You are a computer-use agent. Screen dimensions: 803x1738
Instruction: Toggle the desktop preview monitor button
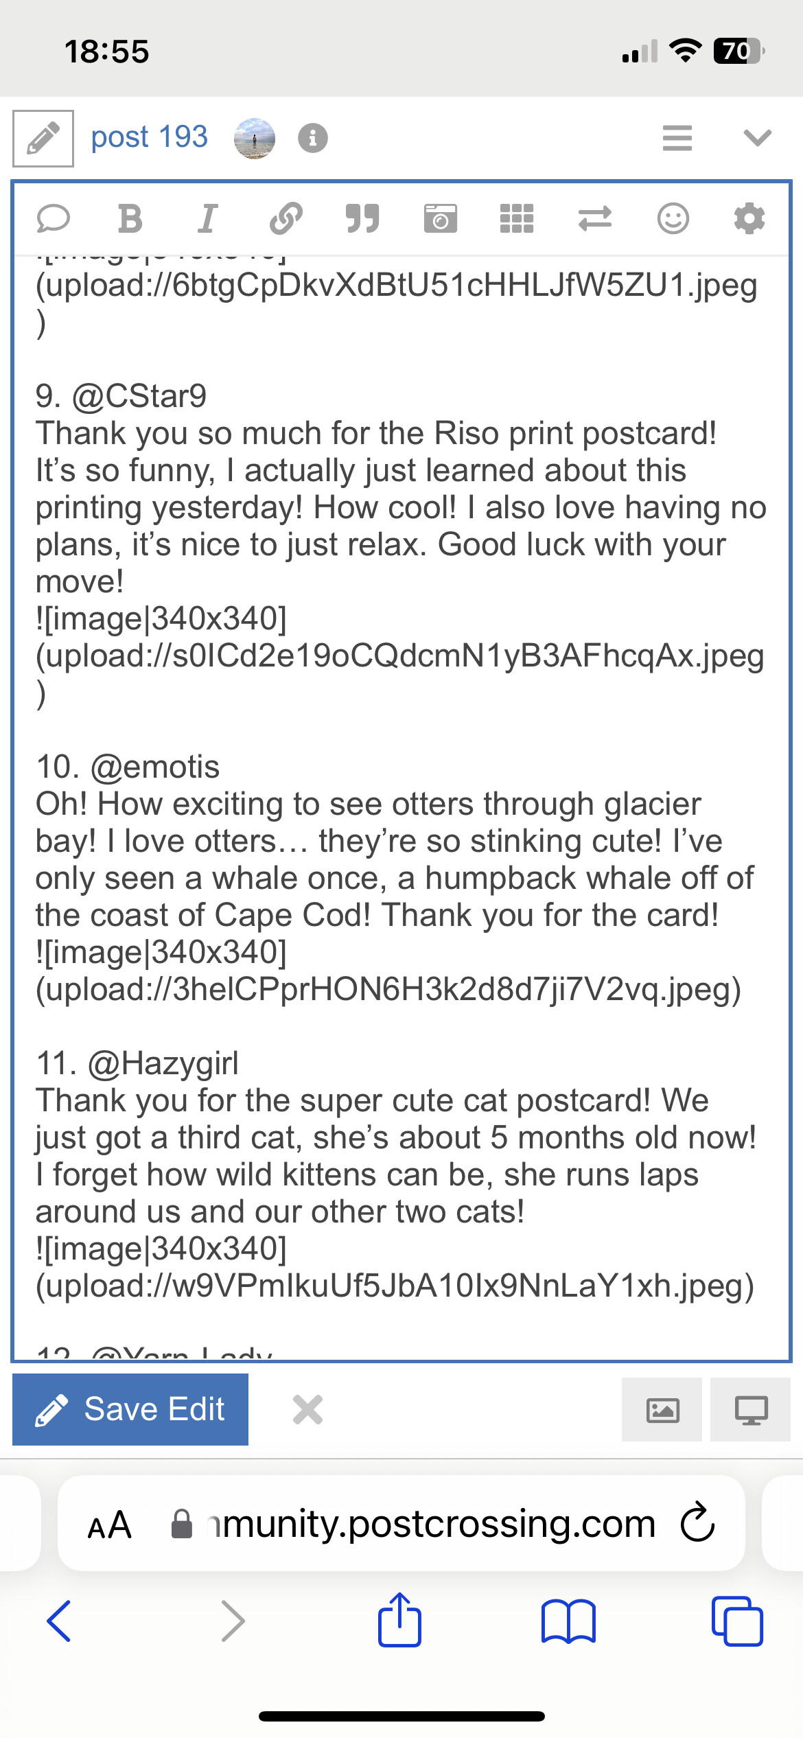coord(751,1410)
